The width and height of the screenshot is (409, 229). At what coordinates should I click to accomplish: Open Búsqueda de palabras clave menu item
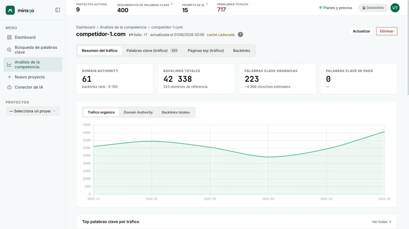[x=33, y=50]
